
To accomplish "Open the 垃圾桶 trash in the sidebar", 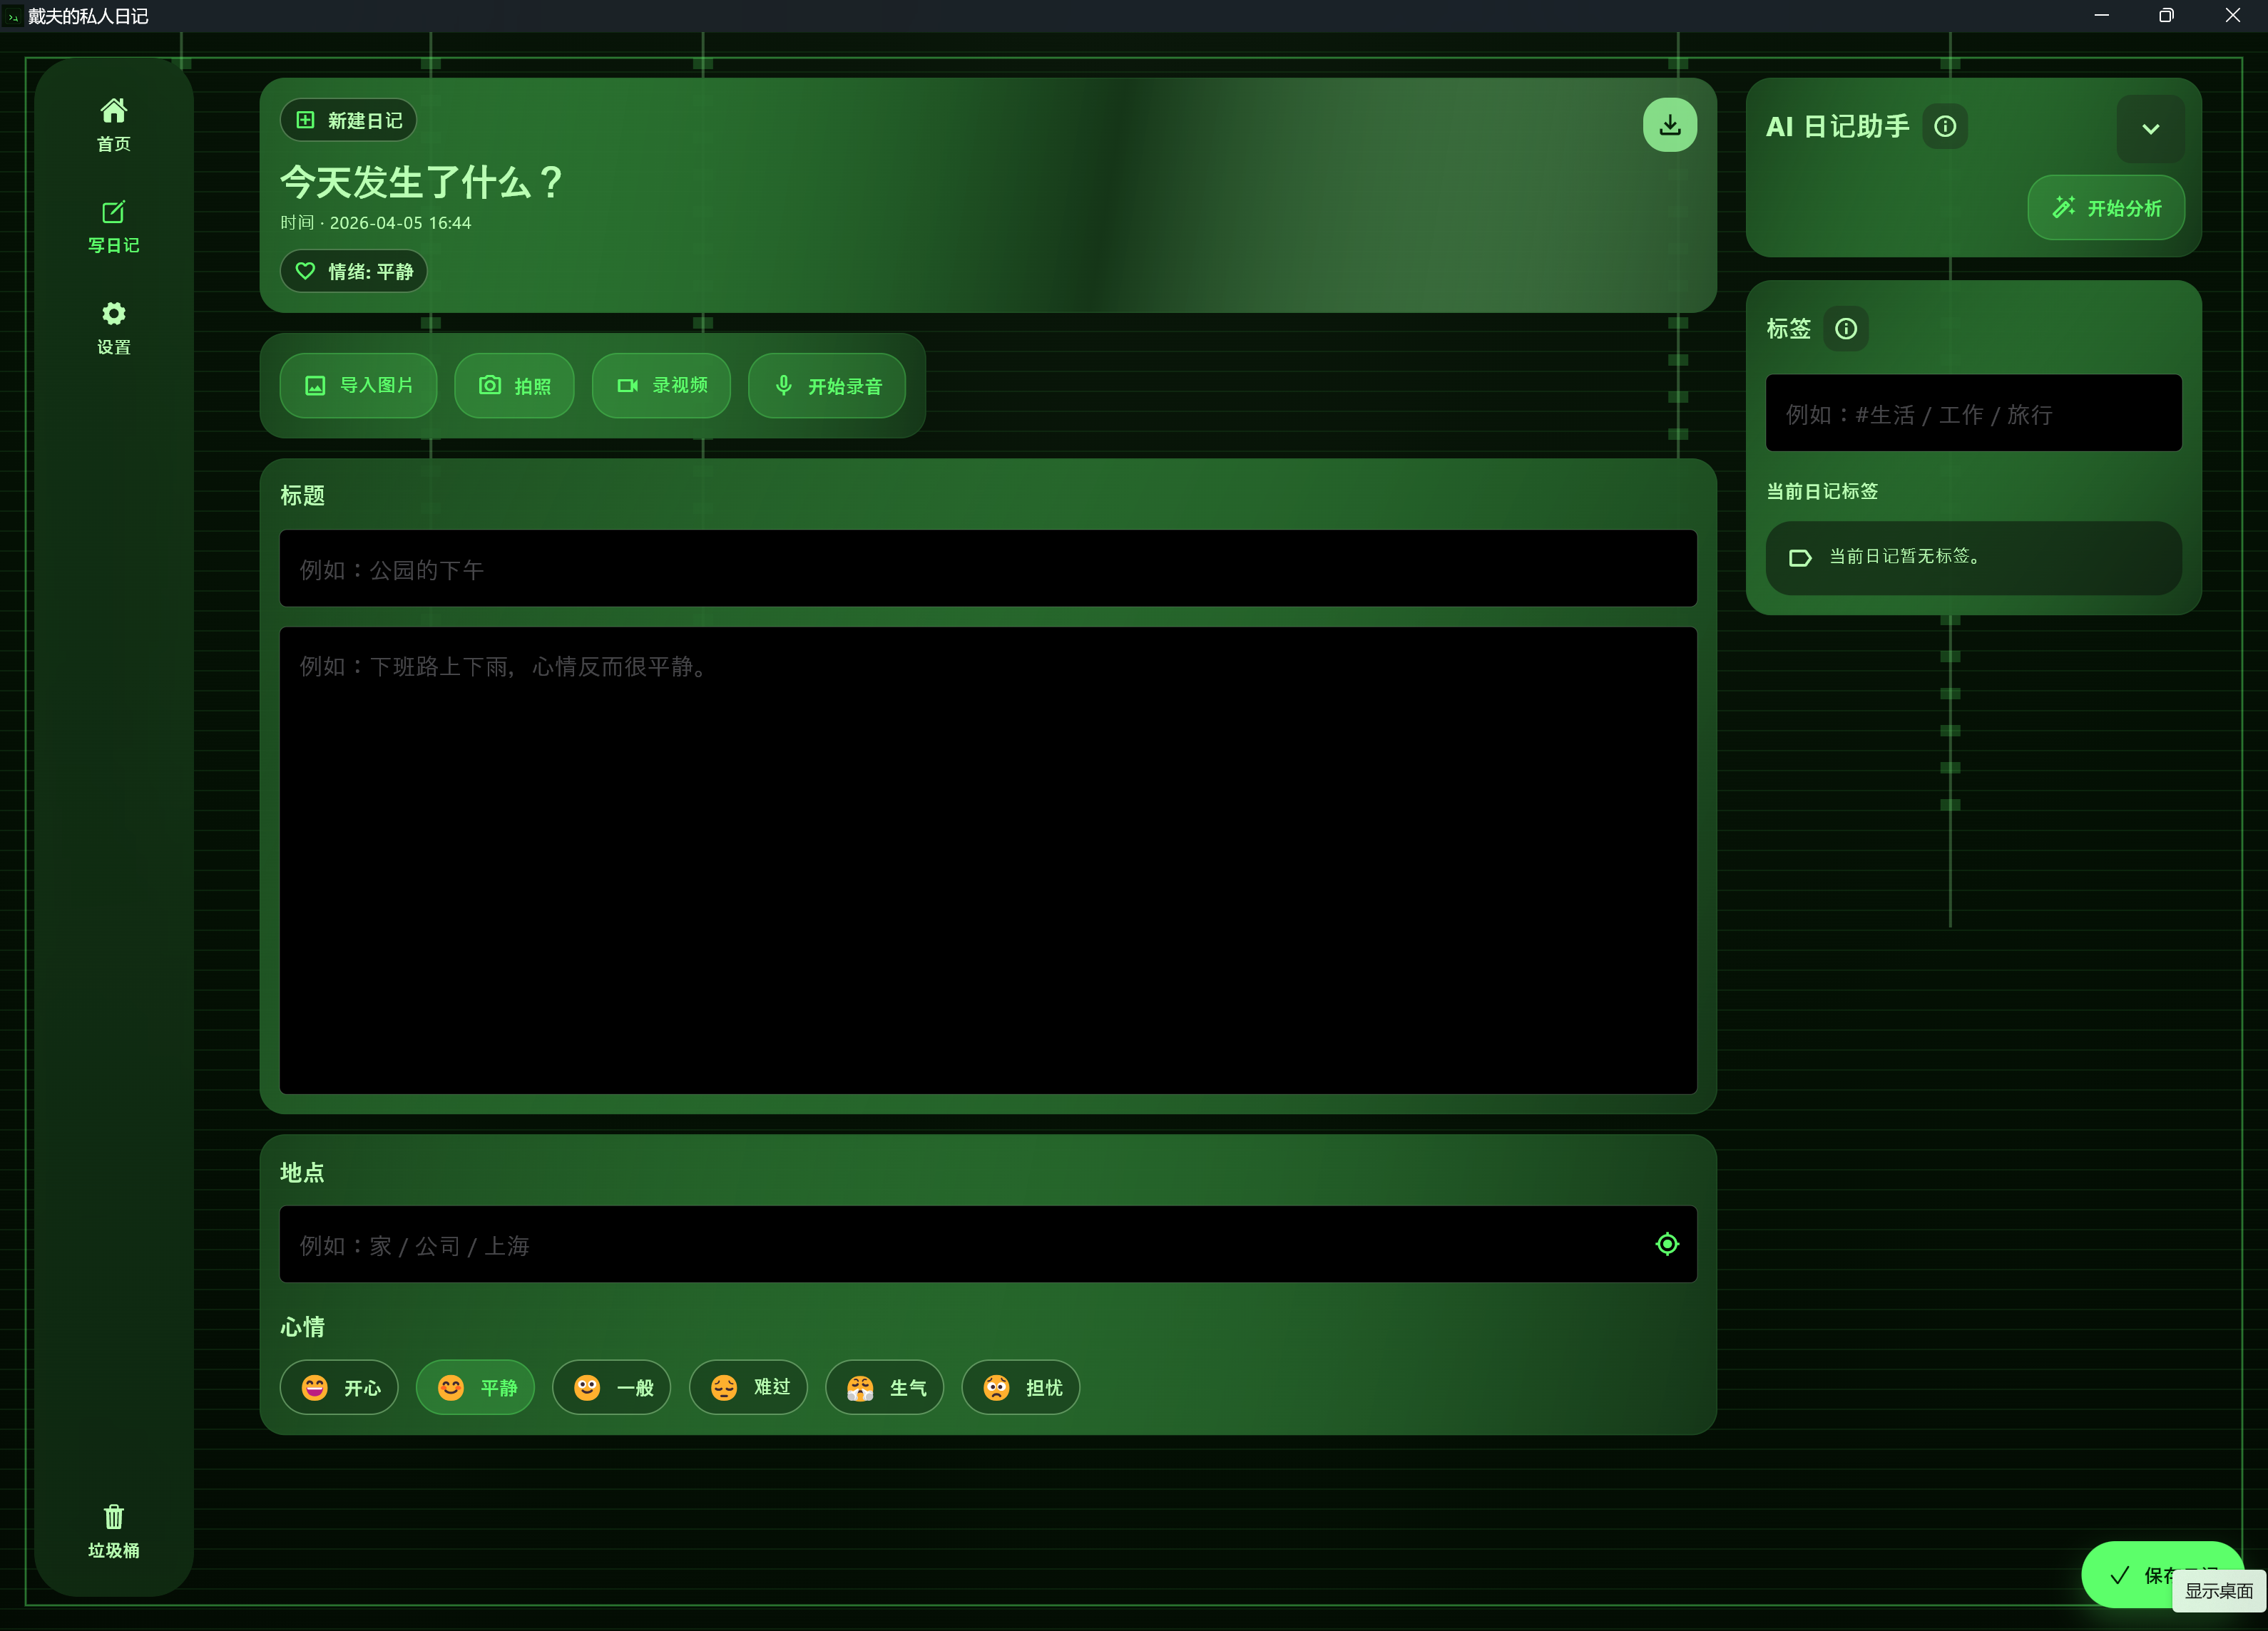I will (113, 1530).
